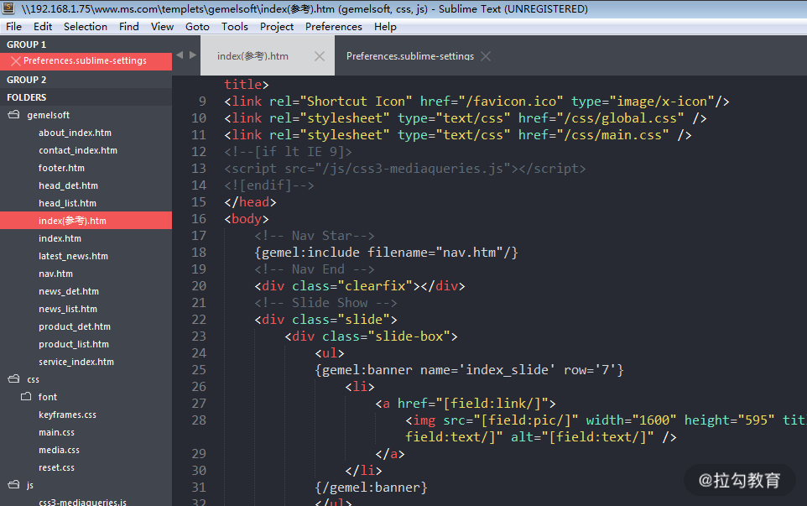807x506 pixels.
Task: Open latest_news.htm in the sidebar
Action: point(73,256)
